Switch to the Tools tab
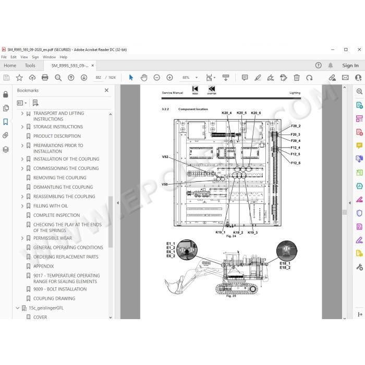The width and height of the screenshot is (365, 365). tap(30, 65)
